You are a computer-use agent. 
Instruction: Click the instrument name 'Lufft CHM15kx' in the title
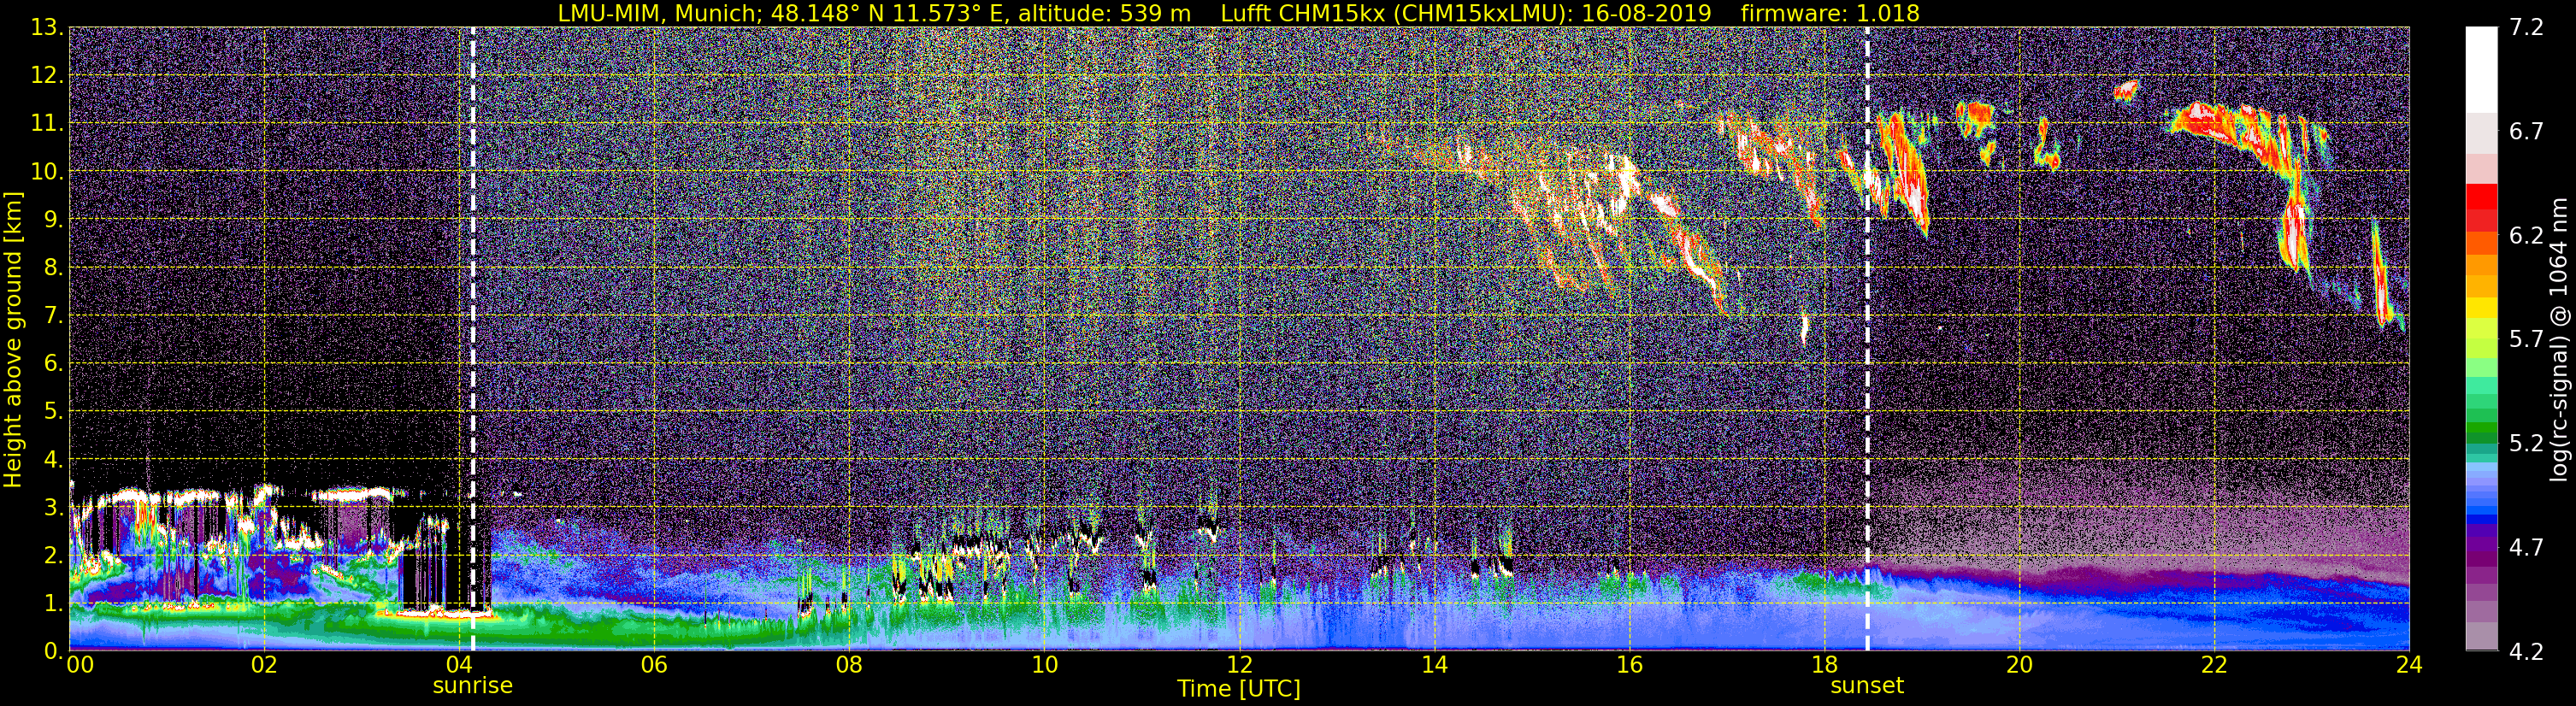tap(1303, 14)
